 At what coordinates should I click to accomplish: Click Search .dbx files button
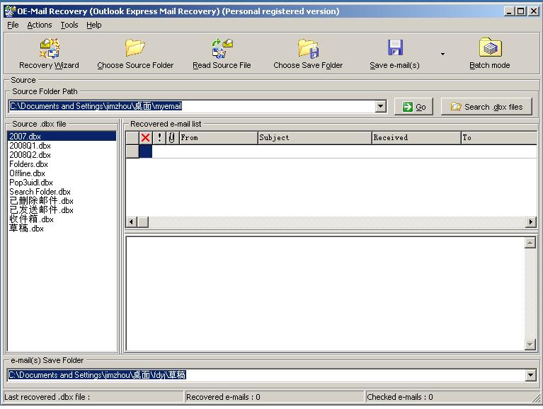486,107
